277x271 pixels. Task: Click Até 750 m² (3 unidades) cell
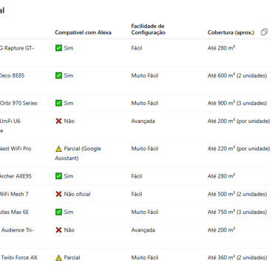[x=237, y=212]
